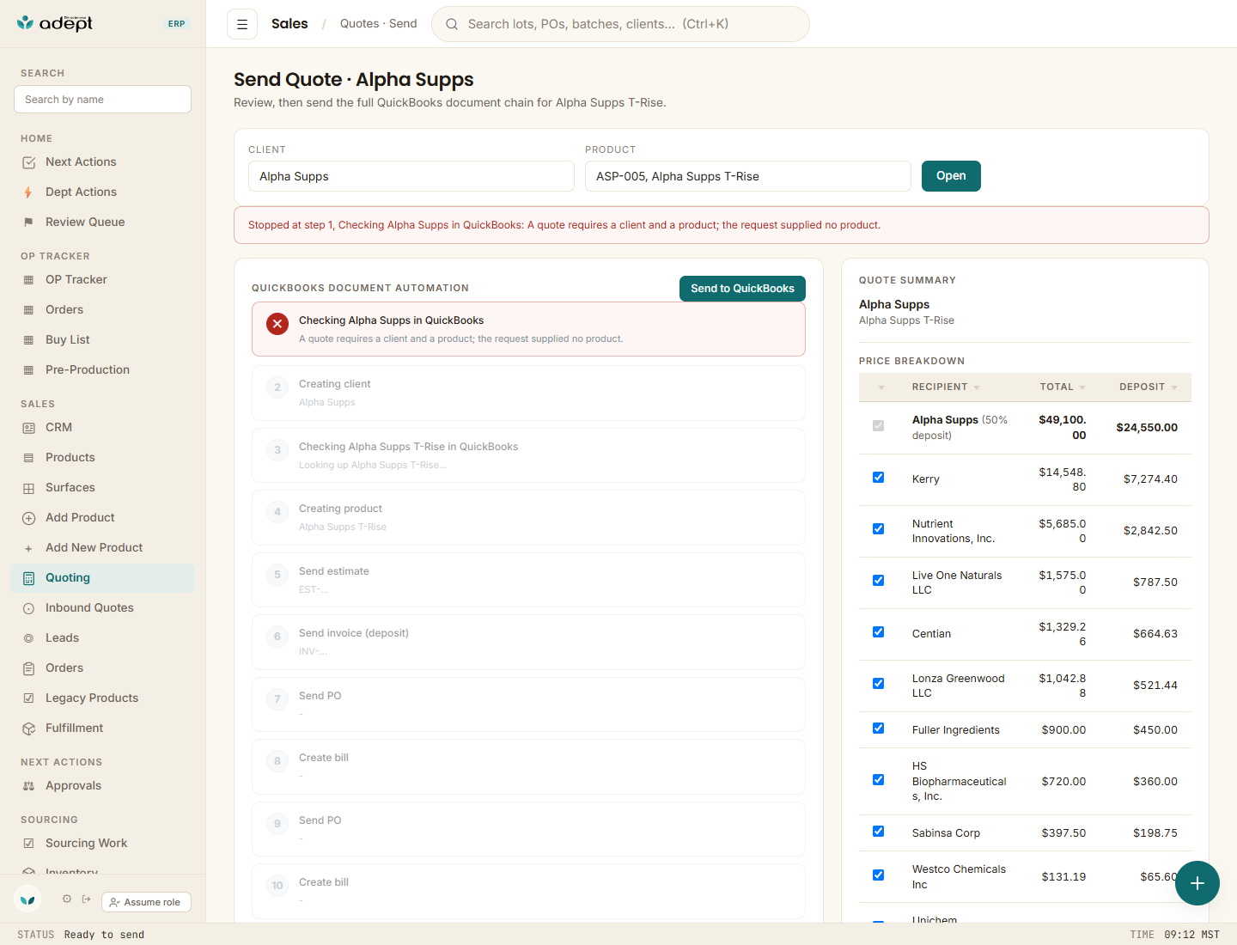1237x945 pixels.
Task: Uncheck the Nutrient Innovations, Inc. checkbox
Action: click(x=878, y=529)
